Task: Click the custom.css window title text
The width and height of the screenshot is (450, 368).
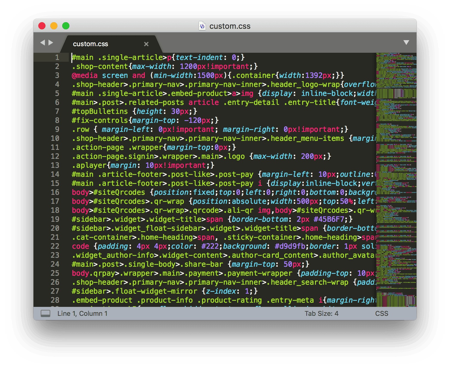Action: coord(230,26)
